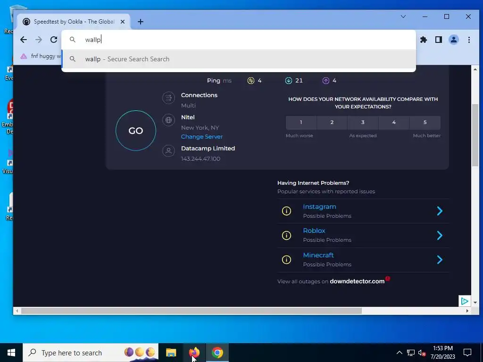Click the scroll up arrow of page
This screenshot has width=483, height=362.
475,70
